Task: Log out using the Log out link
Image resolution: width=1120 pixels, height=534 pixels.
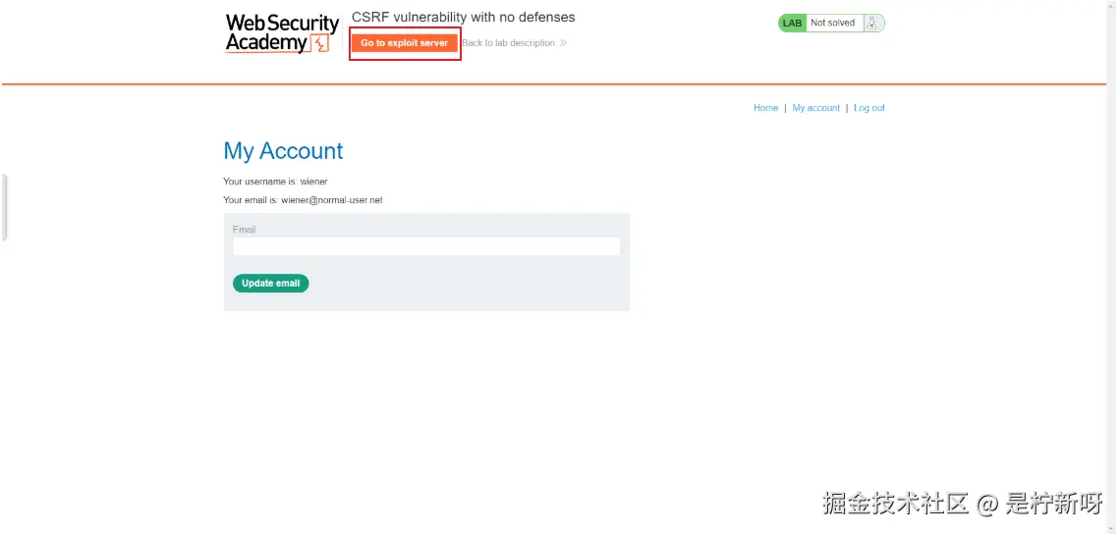Action: [x=869, y=108]
